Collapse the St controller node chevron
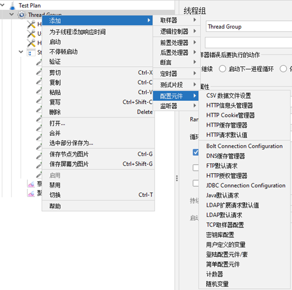292x290 pixels. click(x=21, y=51)
